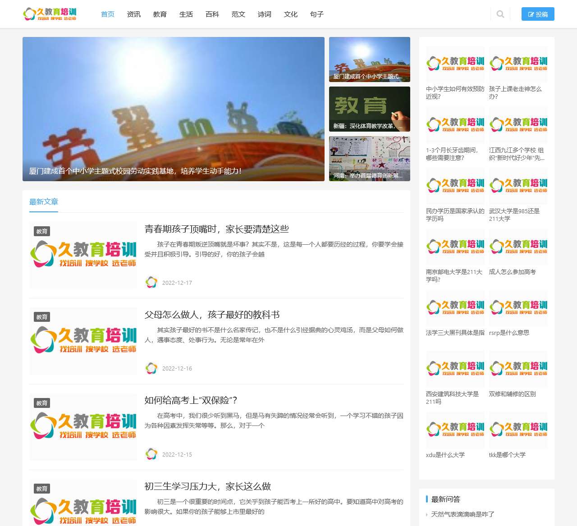Click the 教育 tag on the 如何给高考上 article
Screen dimensions: 577x526
click(x=42, y=403)
